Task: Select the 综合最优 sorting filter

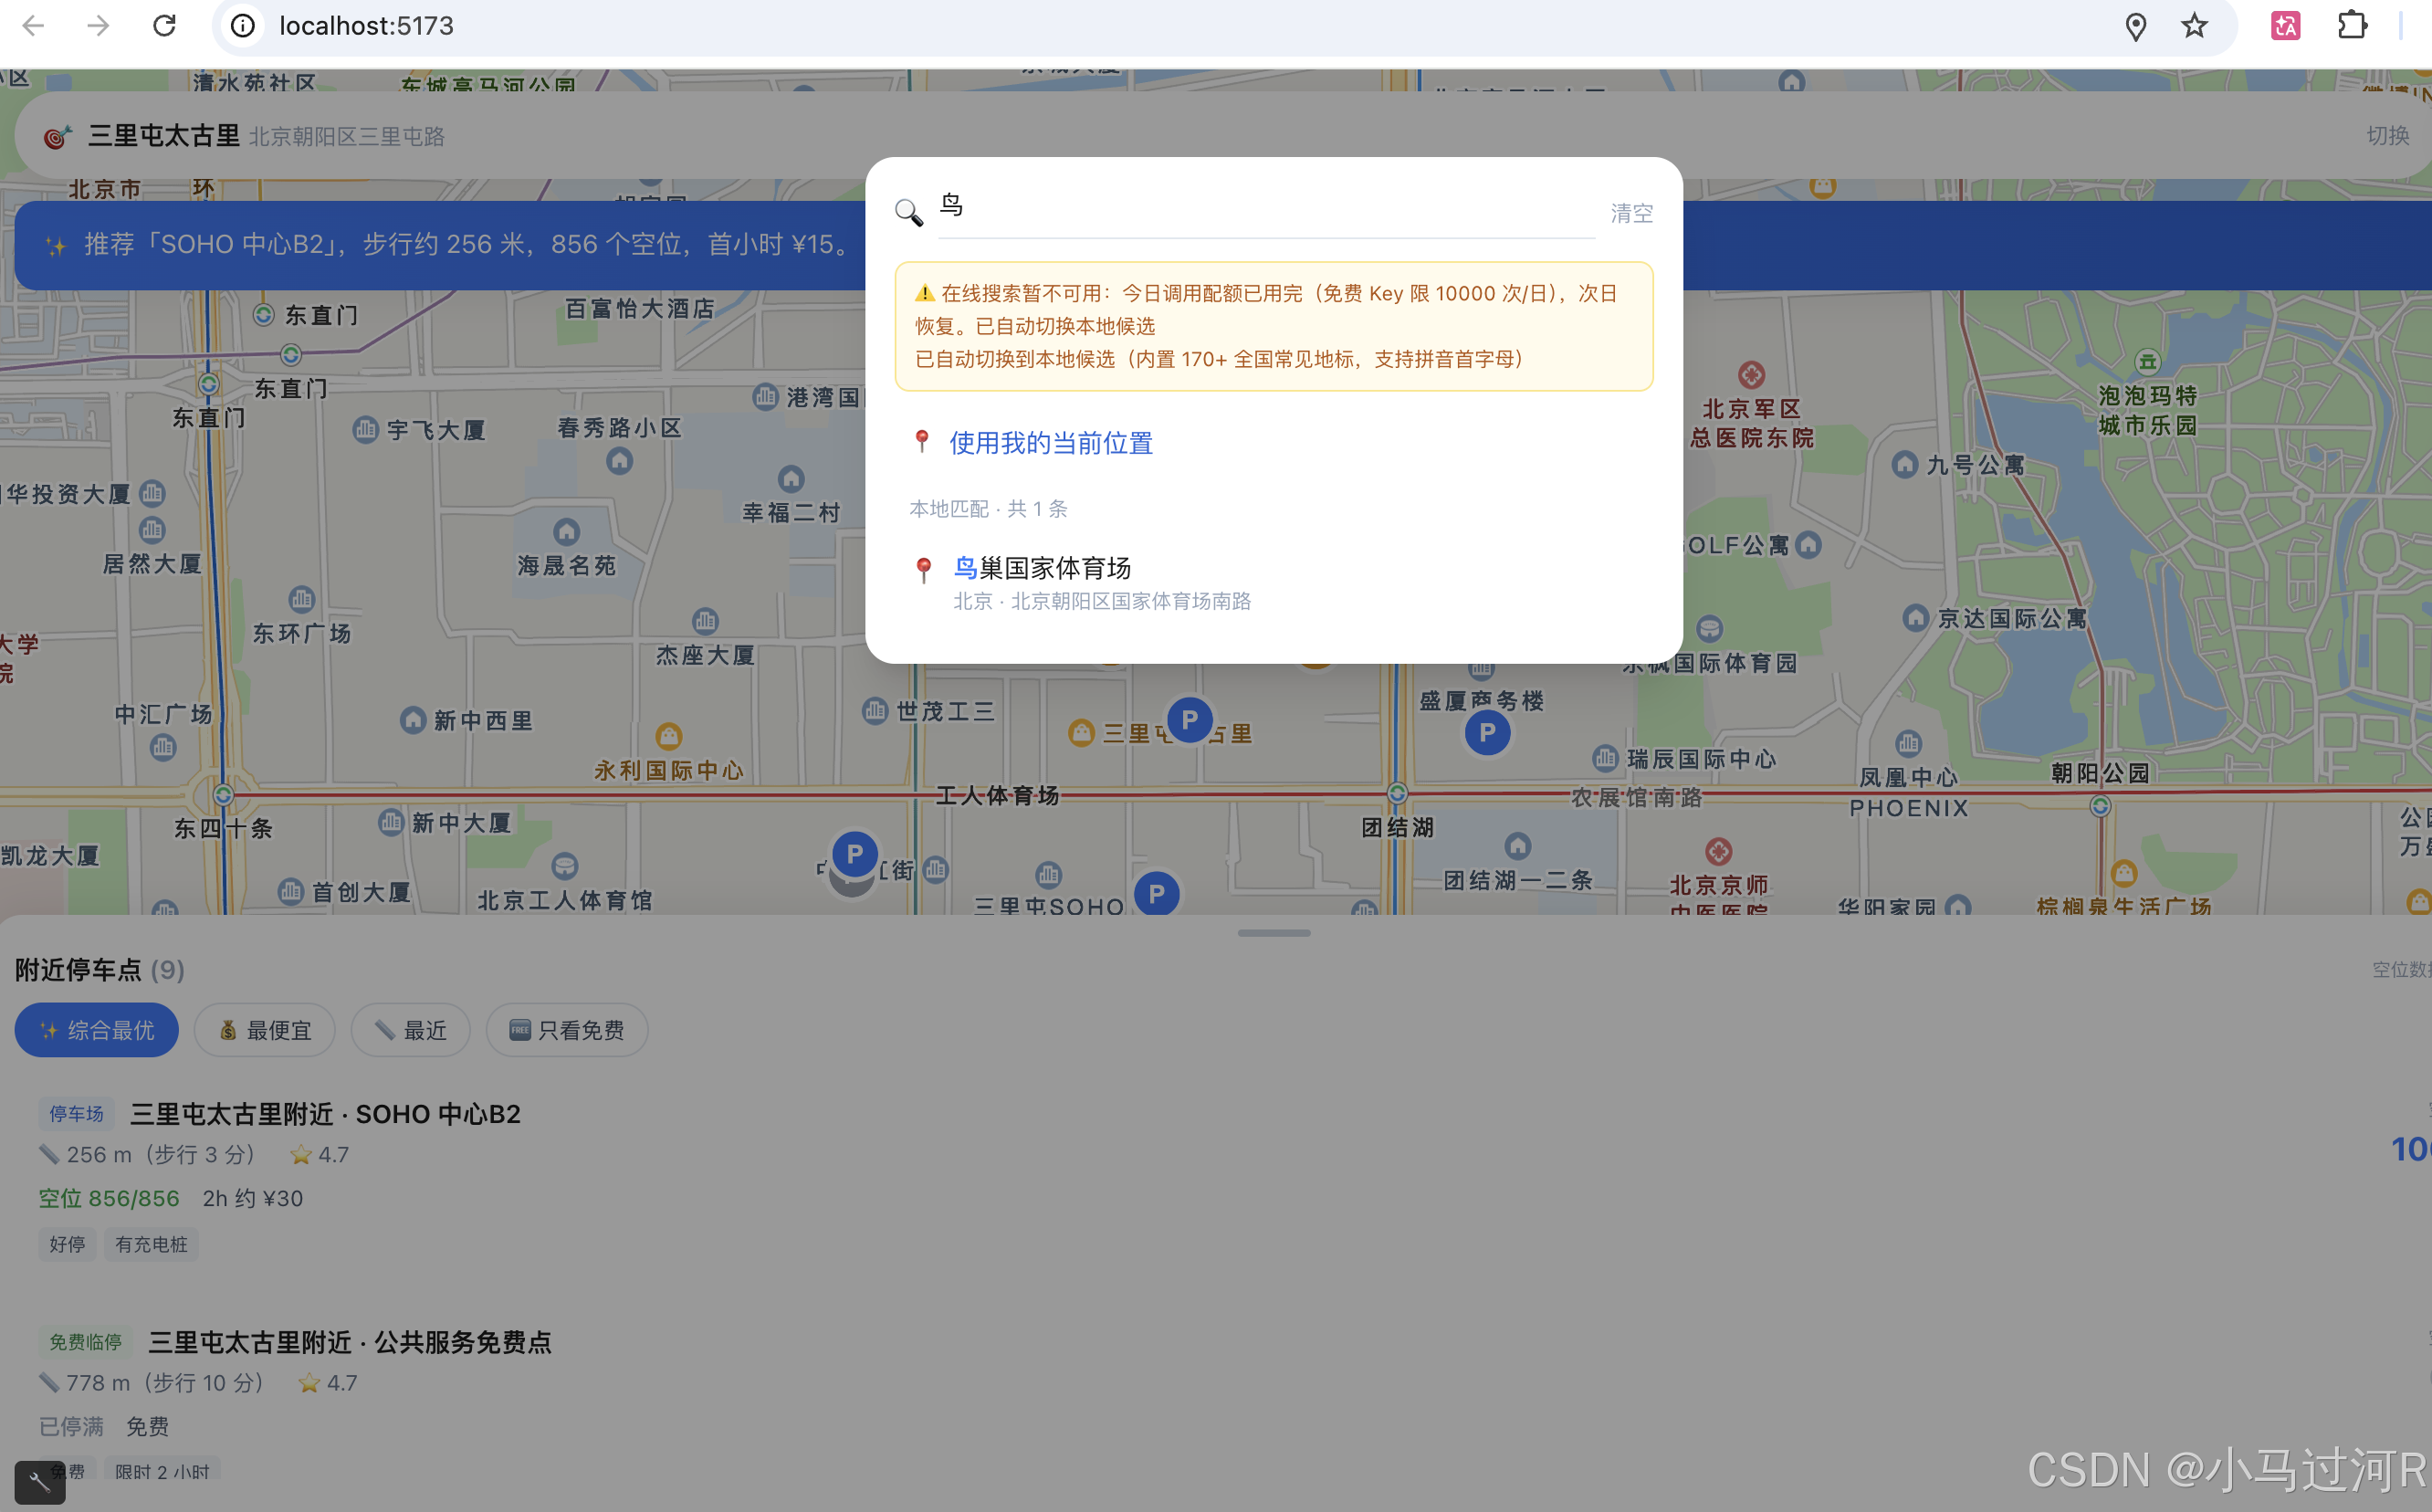Action: click(x=97, y=1030)
